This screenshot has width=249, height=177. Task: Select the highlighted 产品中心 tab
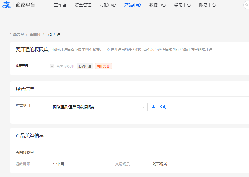point(133,5)
